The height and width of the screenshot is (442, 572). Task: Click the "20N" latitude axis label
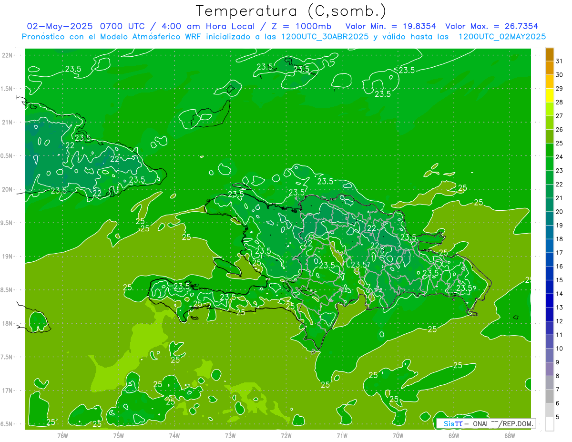coord(7,189)
